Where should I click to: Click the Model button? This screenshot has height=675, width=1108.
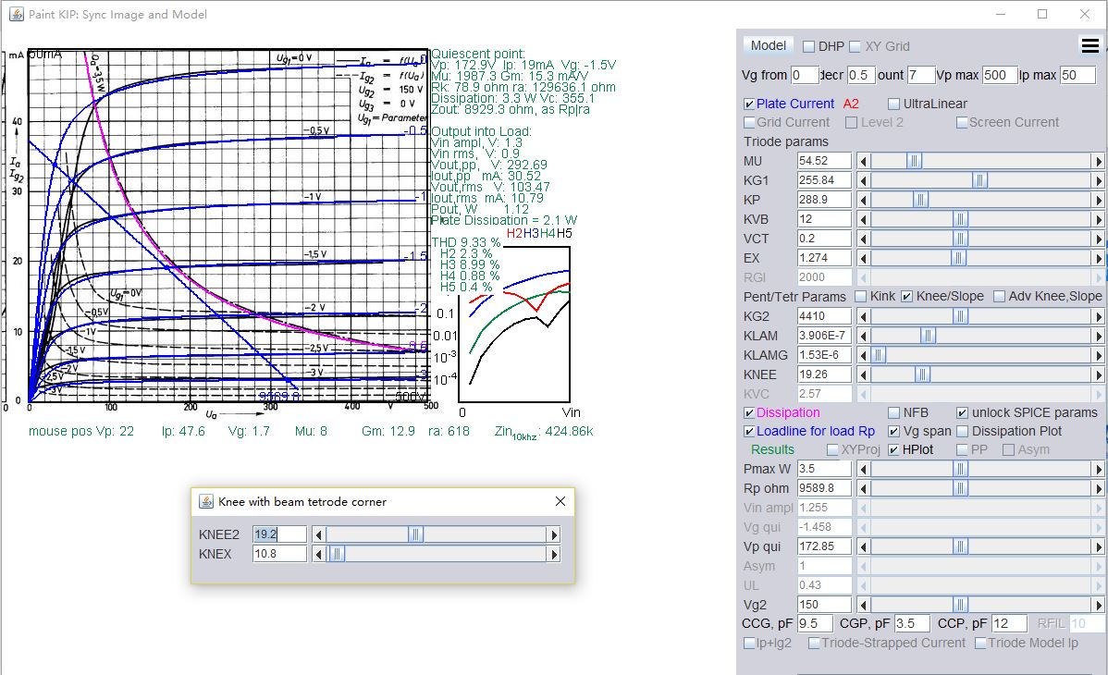point(769,46)
